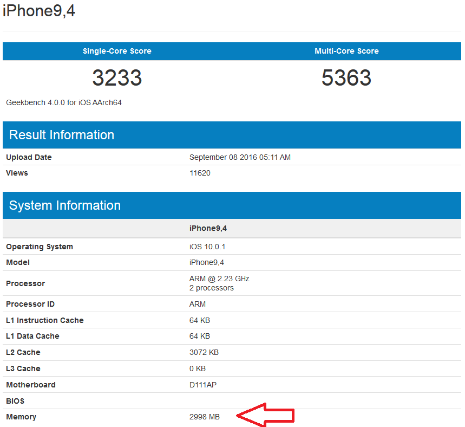
Task: Click the Memory value 2998 MB
Action: pyautogui.click(x=204, y=417)
